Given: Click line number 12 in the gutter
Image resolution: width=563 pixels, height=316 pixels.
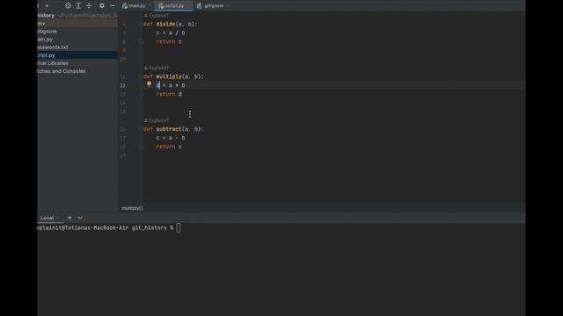Looking at the screenshot, I should click(123, 85).
